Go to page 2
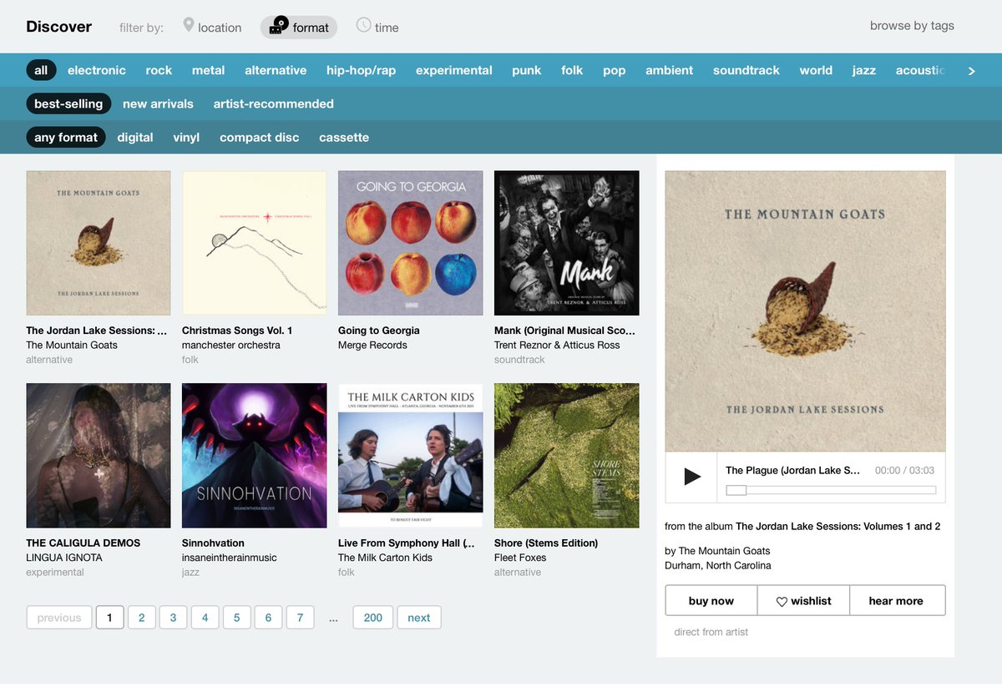The width and height of the screenshot is (1002, 697). 142,618
